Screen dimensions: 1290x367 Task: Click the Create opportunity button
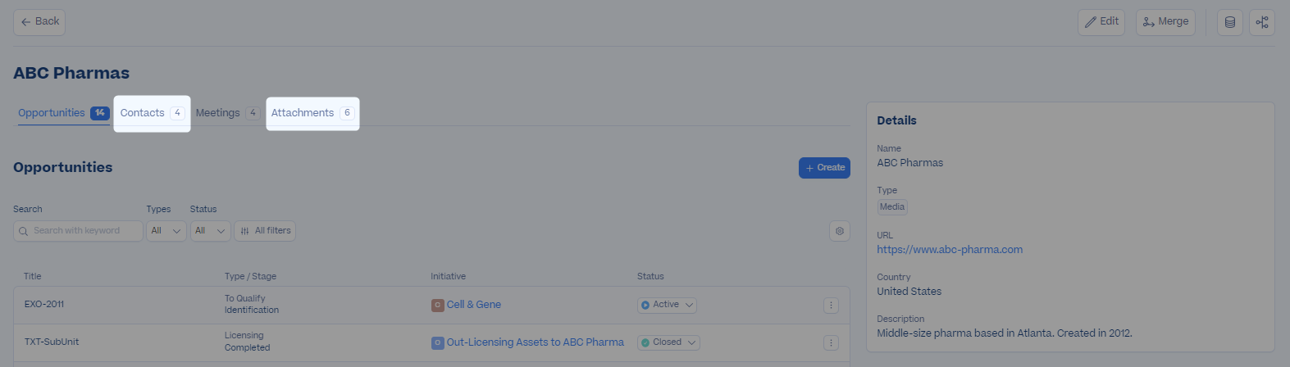(x=824, y=168)
